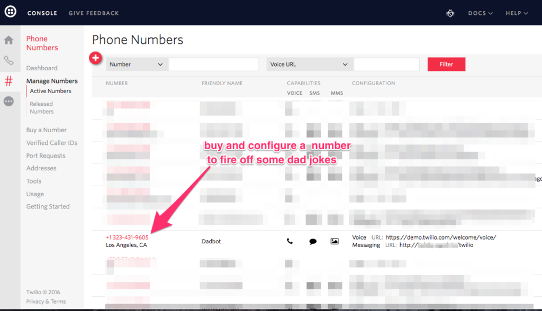Image resolution: width=542 pixels, height=311 pixels.
Task: Expand the Voice URL filter dropdown
Action: pos(310,65)
